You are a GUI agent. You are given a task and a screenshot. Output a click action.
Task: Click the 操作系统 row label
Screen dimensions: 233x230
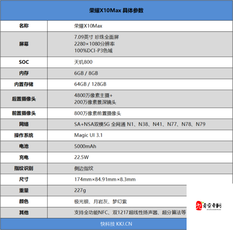pos(24,135)
